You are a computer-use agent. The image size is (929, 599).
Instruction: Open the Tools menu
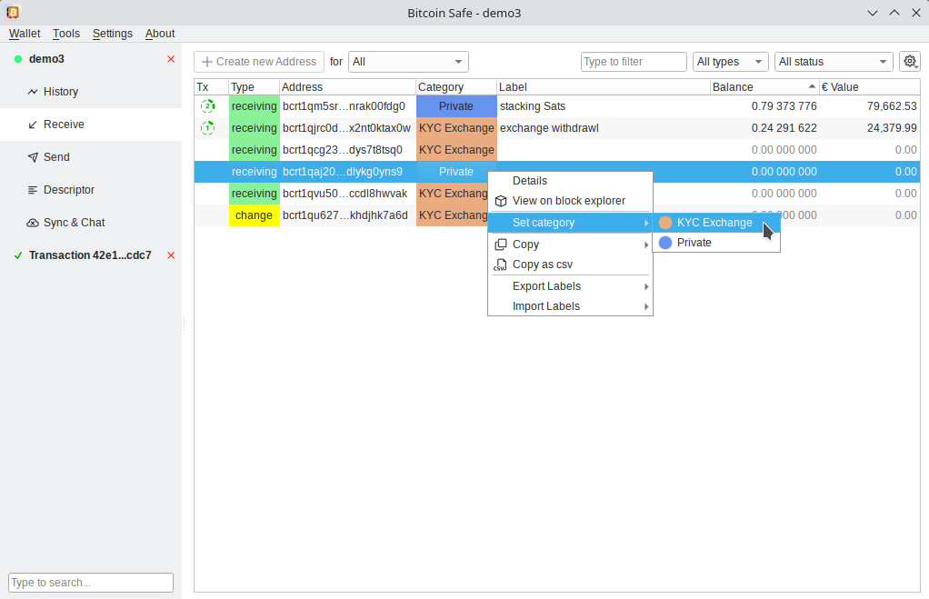pyautogui.click(x=66, y=34)
